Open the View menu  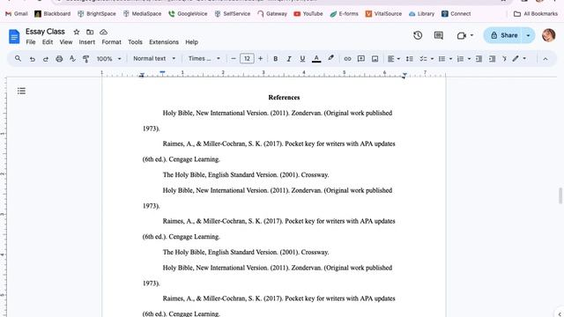66,42
